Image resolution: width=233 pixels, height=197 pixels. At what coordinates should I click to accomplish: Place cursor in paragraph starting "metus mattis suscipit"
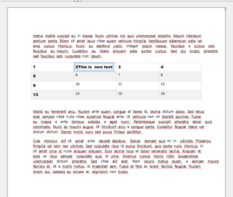point(125,46)
